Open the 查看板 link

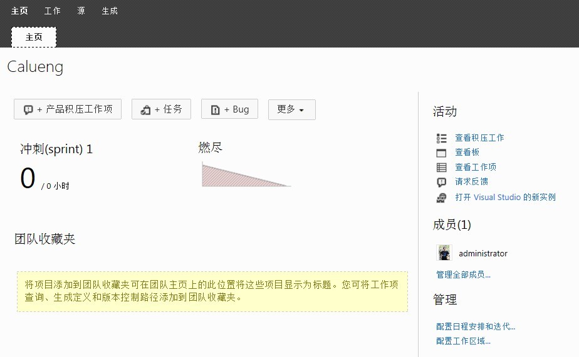pos(467,152)
